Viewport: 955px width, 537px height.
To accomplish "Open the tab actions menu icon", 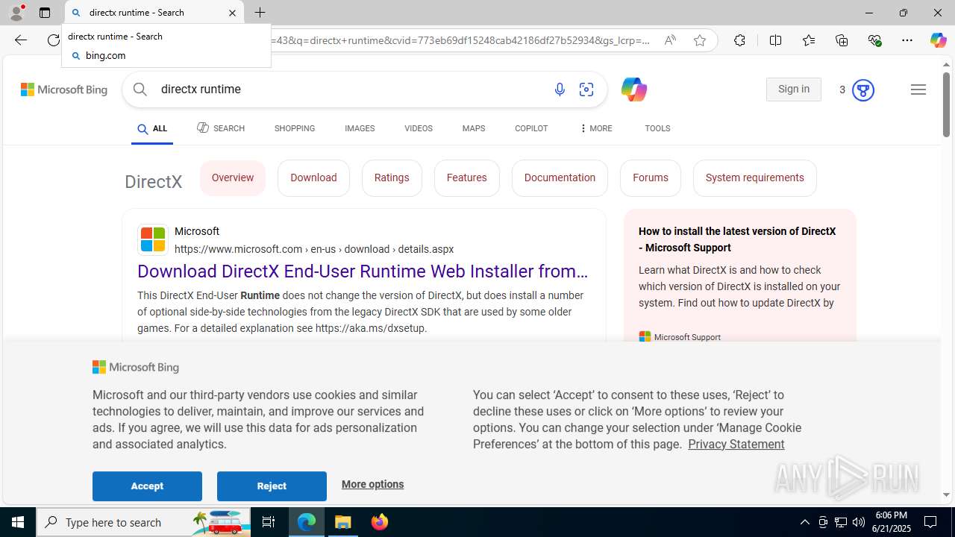I will click(x=45, y=13).
